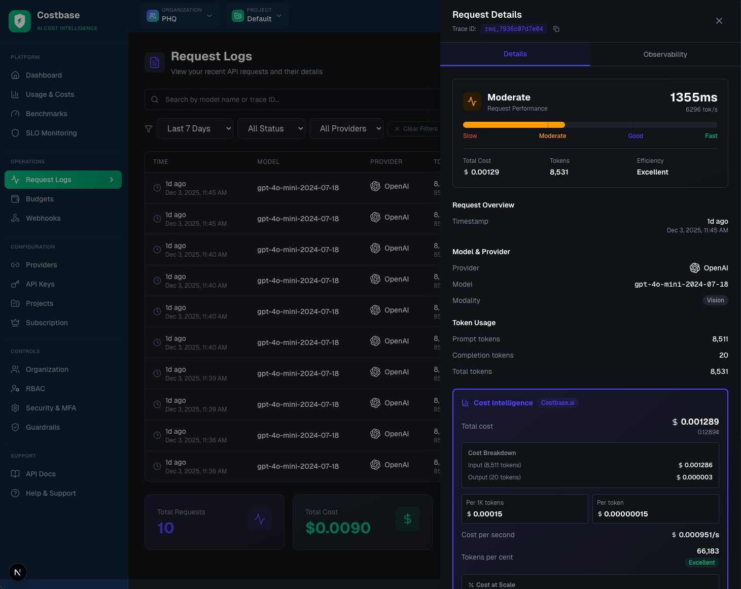
Task: Click the Moderate performance pulse icon
Action: [472, 101]
